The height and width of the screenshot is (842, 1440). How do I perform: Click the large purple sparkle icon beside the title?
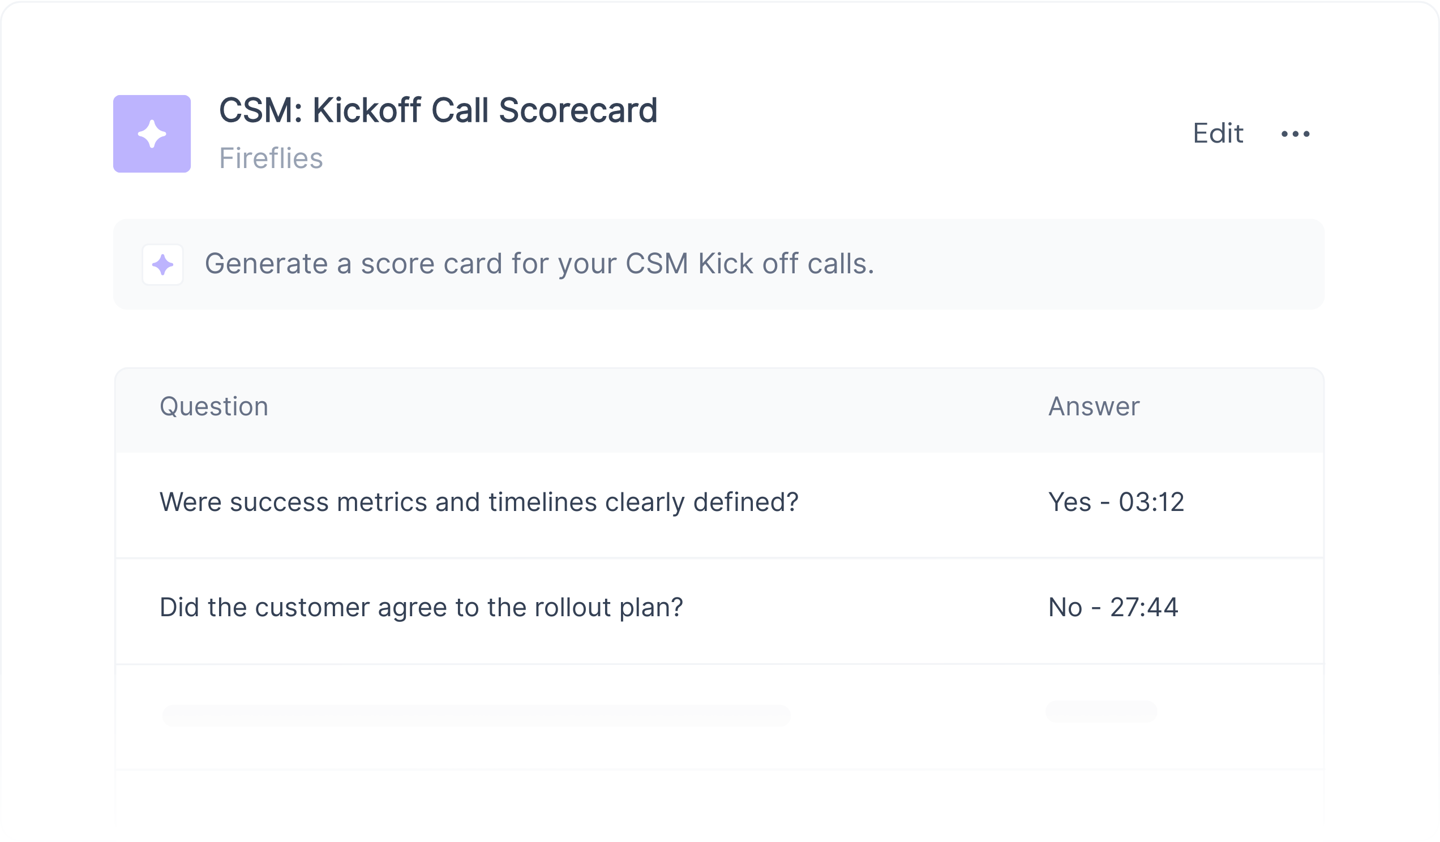tap(152, 134)
